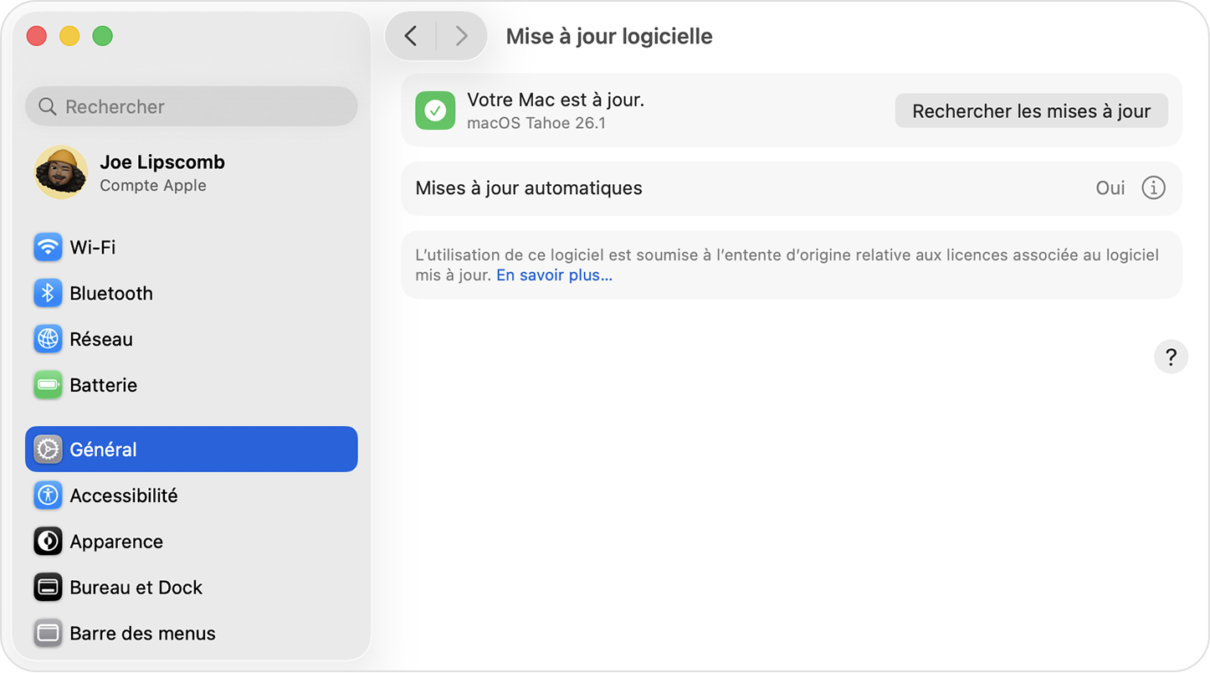Image resolution: width=1210 pixels, height=673 pixels.
Task: Click the Général gear icon
Action: tap(48, 450)
